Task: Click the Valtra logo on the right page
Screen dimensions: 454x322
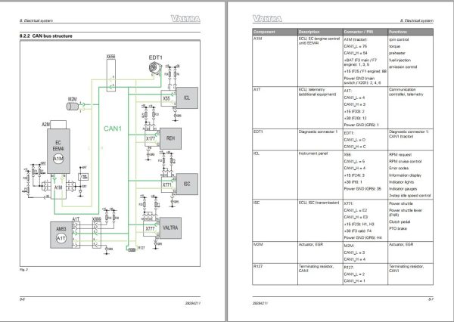Action: (x=267, y=19)
